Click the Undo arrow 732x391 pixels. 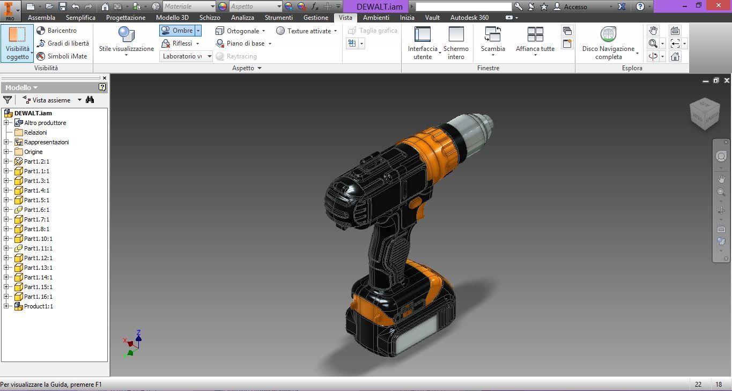point(75,6)
